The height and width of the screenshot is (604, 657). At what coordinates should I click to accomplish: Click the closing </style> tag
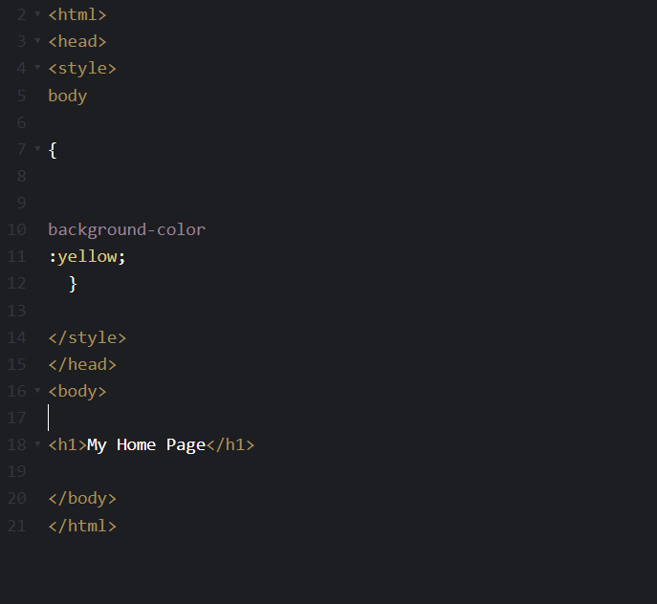click(x=87, y=337)
